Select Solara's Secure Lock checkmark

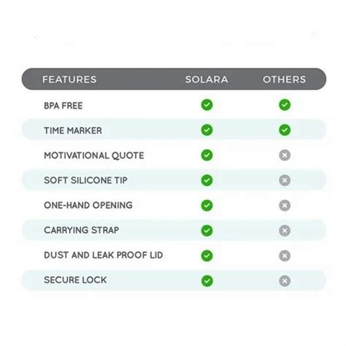(x=207, y=281)
